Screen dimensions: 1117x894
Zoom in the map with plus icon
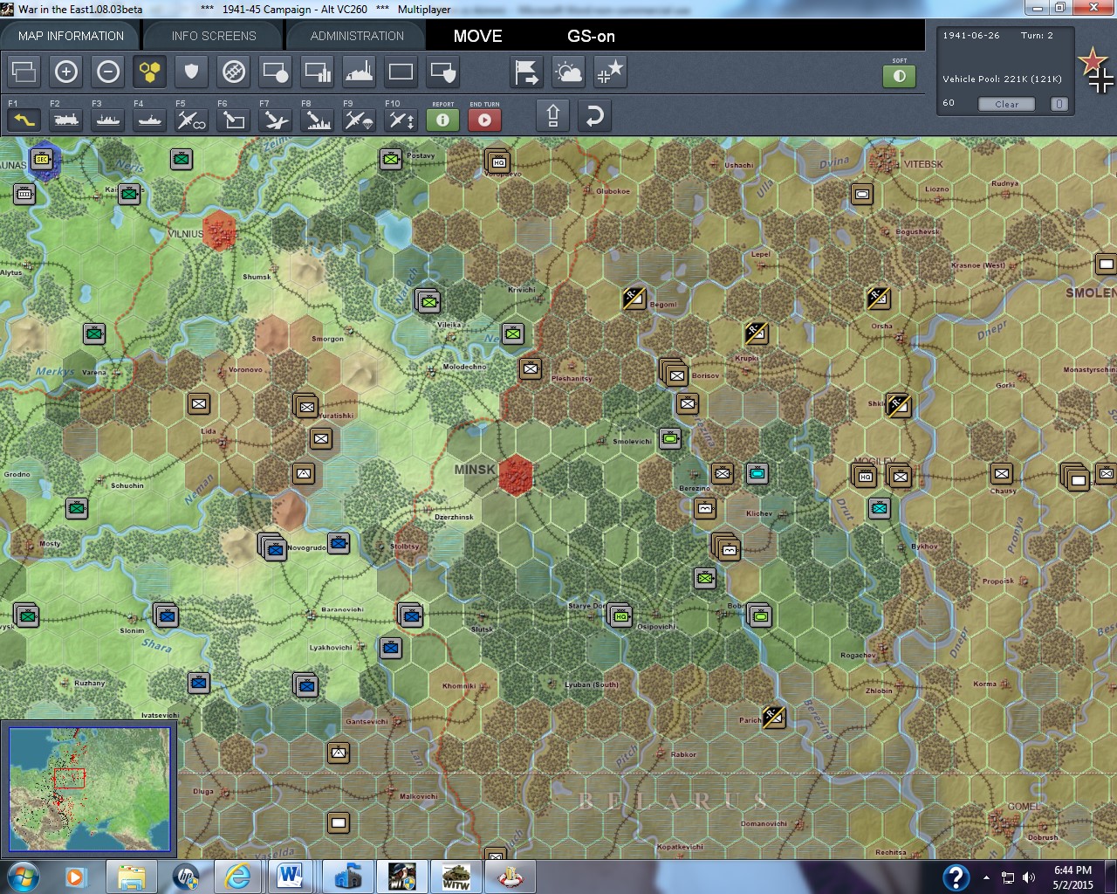(x=66, y=72)
